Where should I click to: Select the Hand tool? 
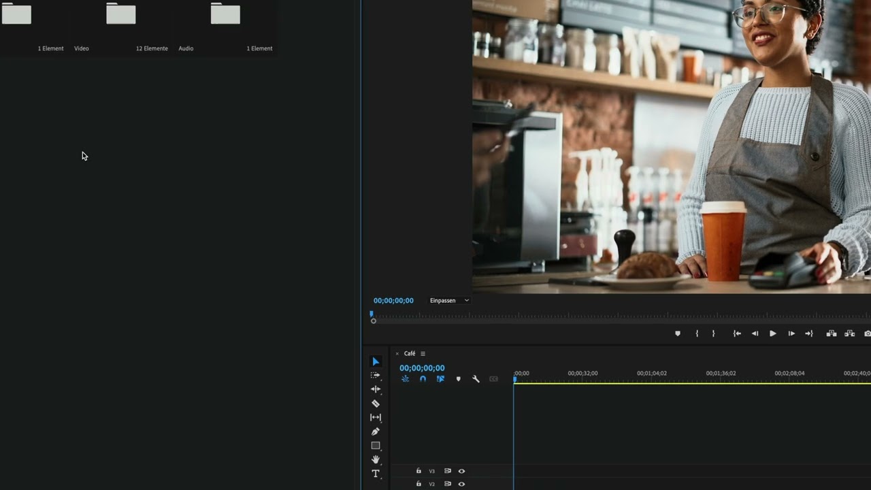click(376, 459)
